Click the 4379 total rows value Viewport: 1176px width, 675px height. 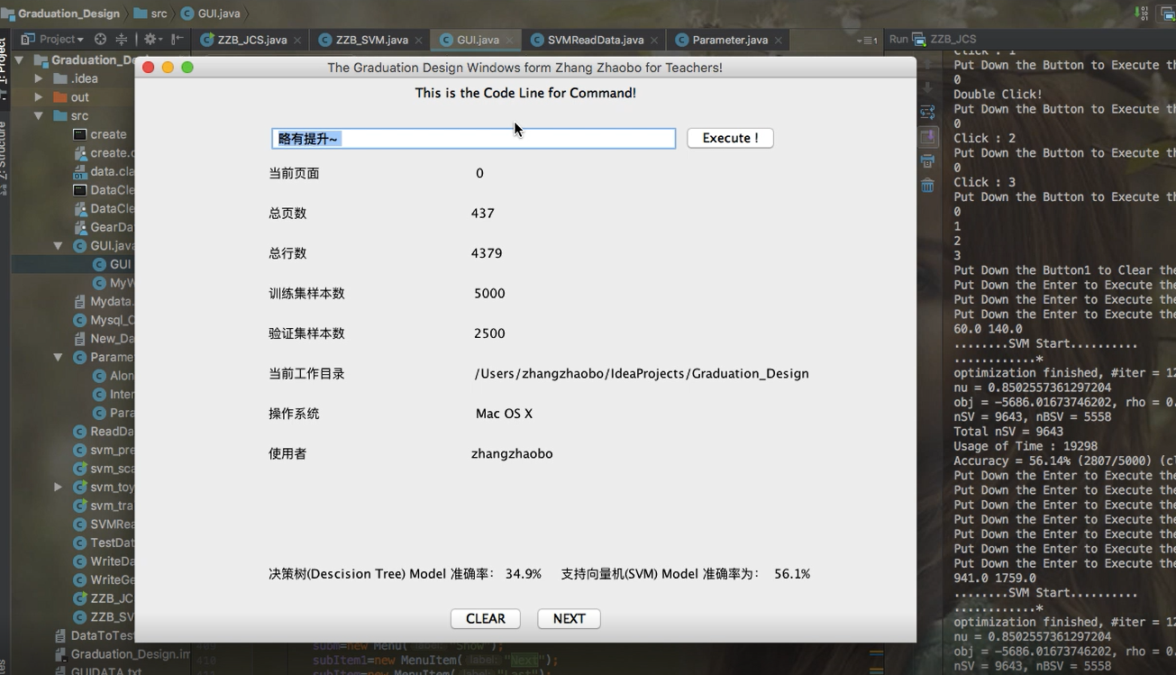[x=487, y=253]
